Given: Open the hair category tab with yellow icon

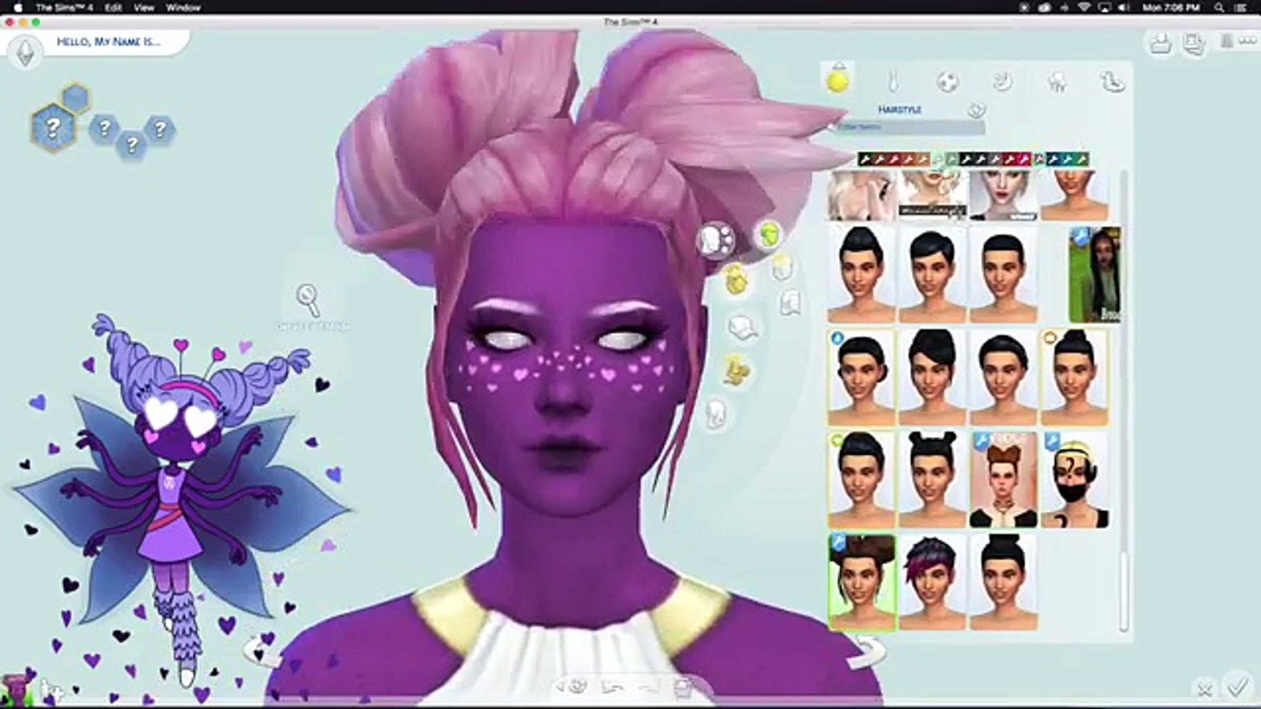Looking at the screenshot, I should click(x=837, y=80).
